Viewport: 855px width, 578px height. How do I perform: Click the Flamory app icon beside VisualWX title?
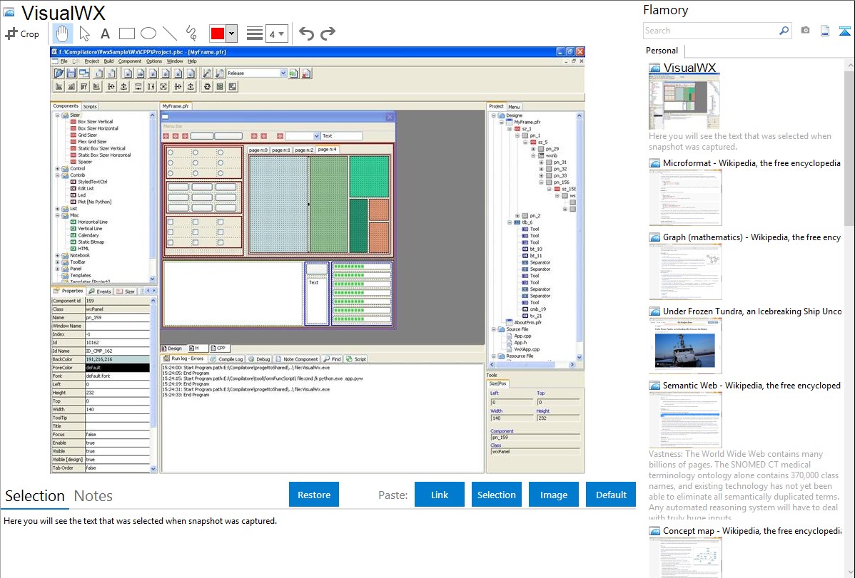pyautogui.click(x=9, y=12)
